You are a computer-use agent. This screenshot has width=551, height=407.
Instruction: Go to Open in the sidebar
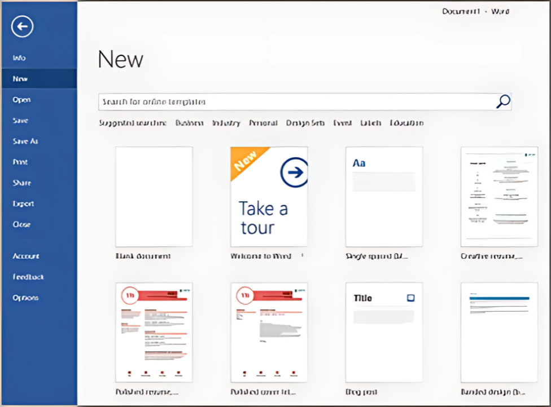click(22, 100)
